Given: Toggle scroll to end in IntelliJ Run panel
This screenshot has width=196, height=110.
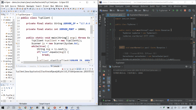Looking at the screenshot, I should point(109,82).
